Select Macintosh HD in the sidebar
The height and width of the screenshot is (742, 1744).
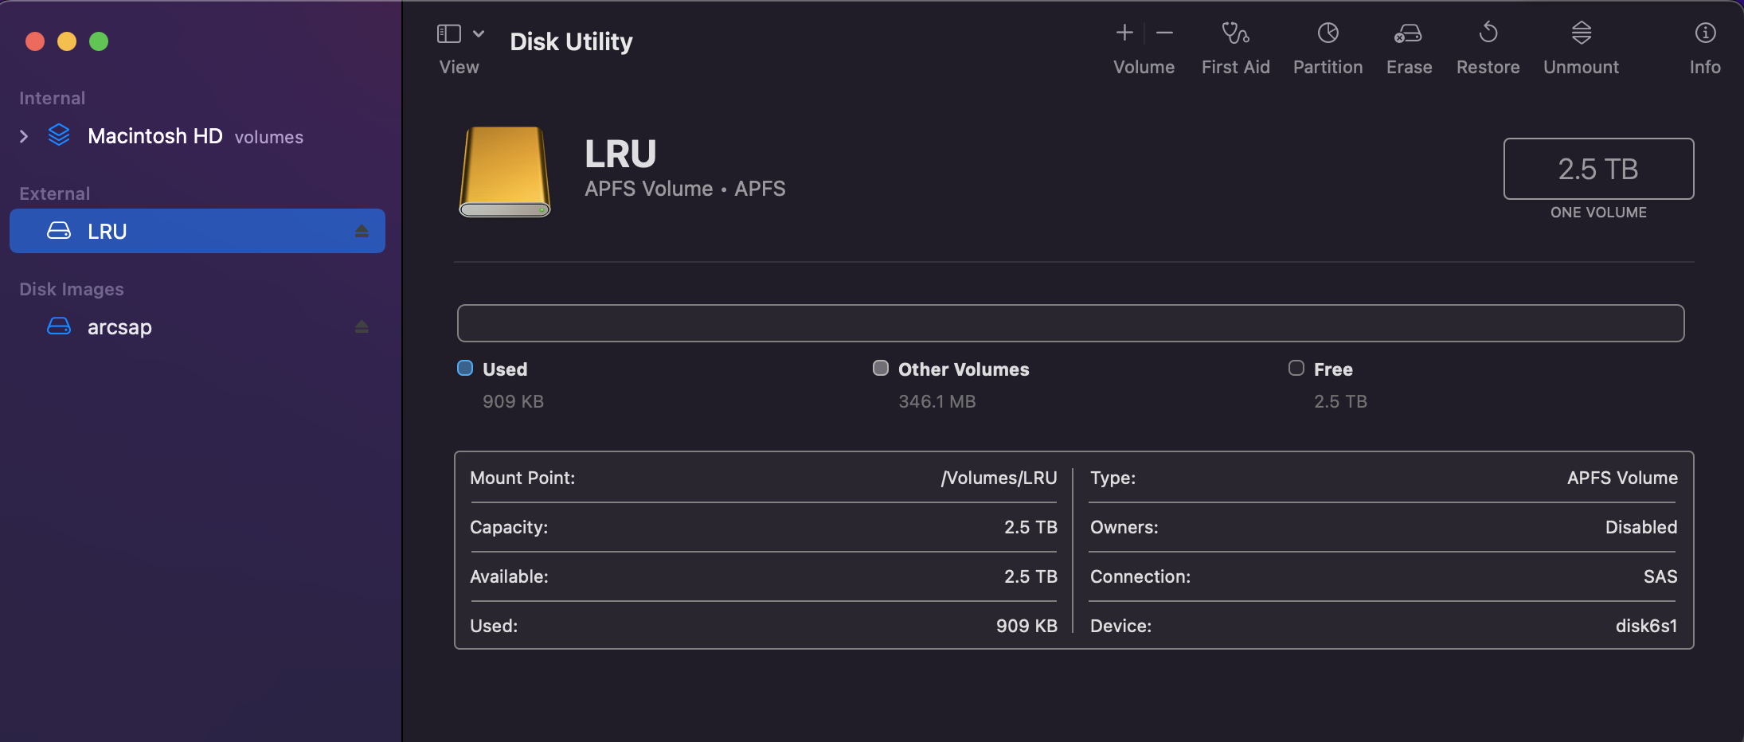pos(197,136)
